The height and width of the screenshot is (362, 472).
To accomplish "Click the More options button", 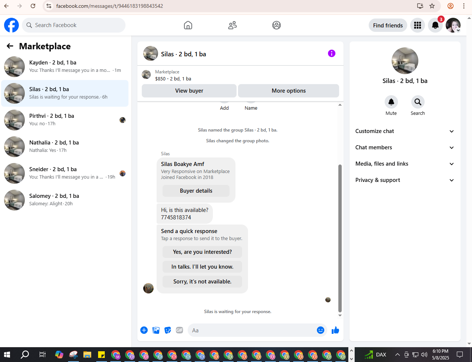I will pos(289,91).
